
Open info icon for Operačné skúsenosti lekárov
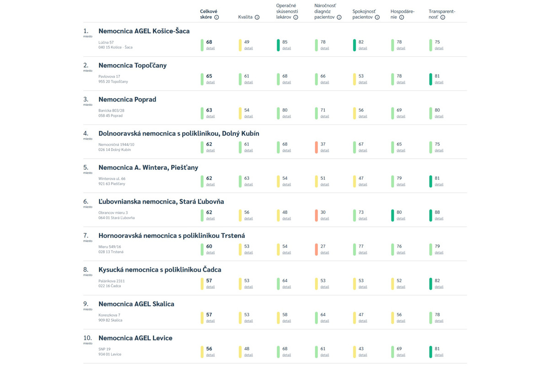click(296, 17)
